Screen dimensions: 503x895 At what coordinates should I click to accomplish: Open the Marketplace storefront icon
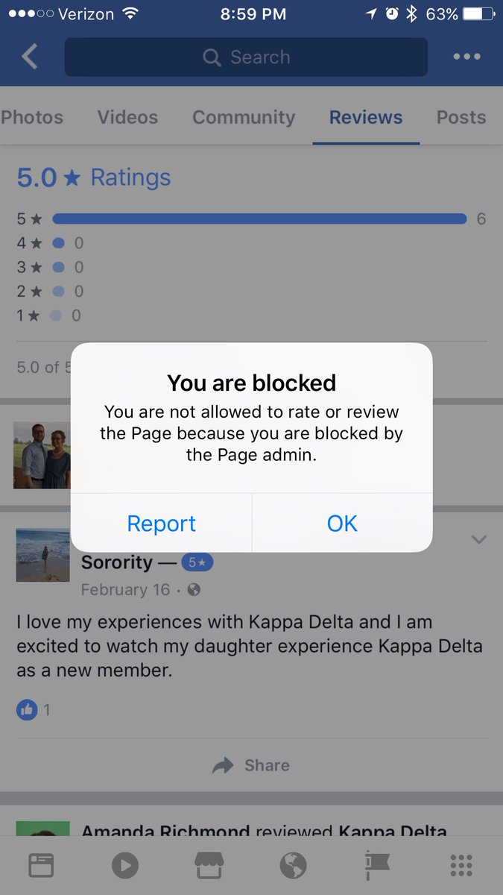tap(209, 865)
